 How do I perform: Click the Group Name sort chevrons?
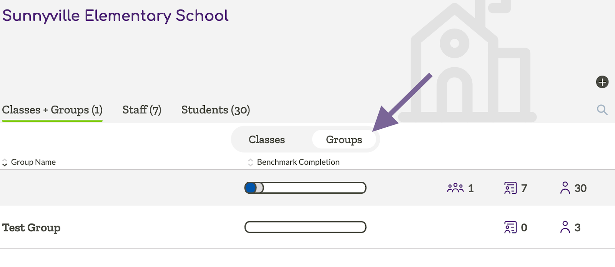point(5,162)
